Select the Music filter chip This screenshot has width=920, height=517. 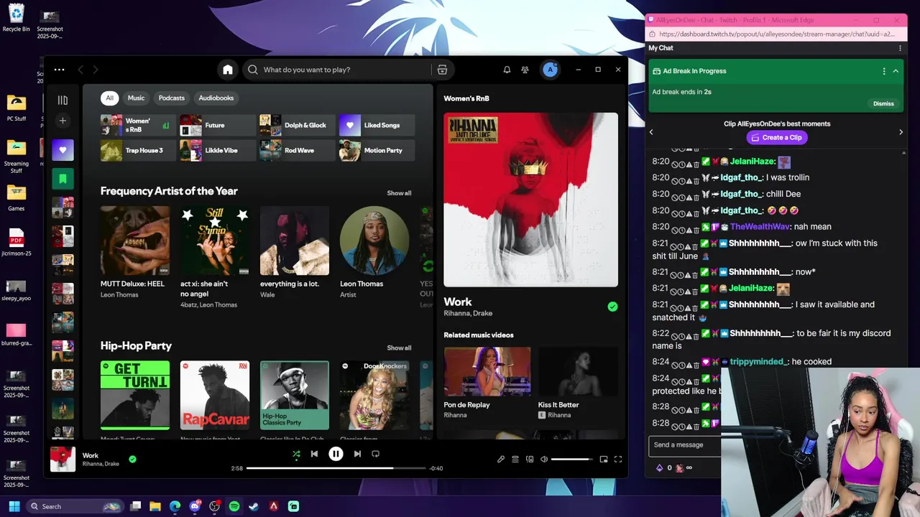point(136,98)
